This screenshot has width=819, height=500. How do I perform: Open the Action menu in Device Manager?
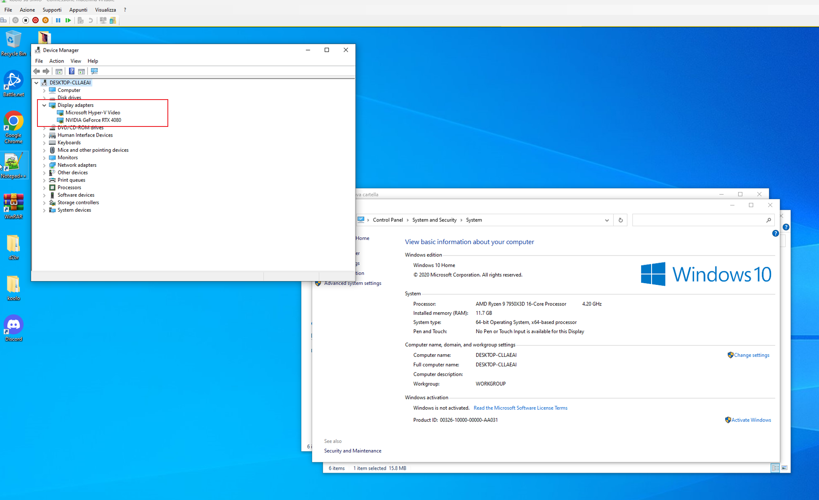56,61
